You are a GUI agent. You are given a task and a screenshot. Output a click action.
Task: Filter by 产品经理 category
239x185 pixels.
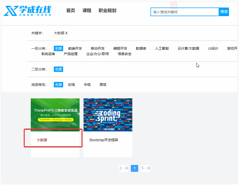pyautogui.click(x=71, y=54)
